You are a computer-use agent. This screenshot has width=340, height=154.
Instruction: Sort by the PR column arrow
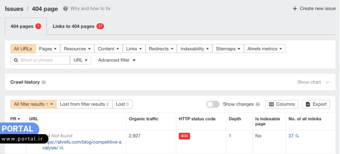point(19,119)
